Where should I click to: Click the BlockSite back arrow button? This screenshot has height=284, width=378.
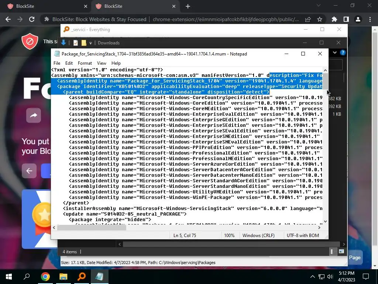tap(29, 171)
